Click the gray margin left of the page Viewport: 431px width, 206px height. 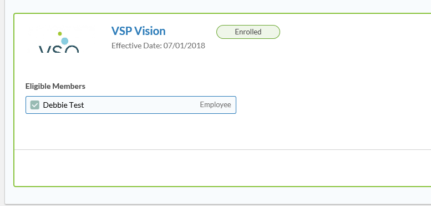point(2,103)
